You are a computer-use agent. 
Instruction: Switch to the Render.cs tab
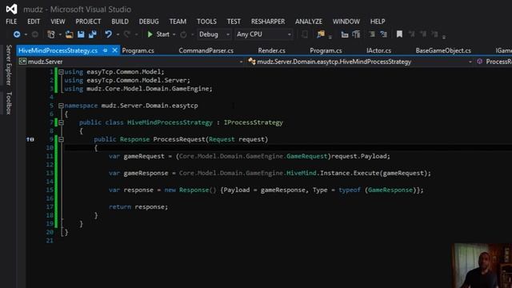point(271,50)
